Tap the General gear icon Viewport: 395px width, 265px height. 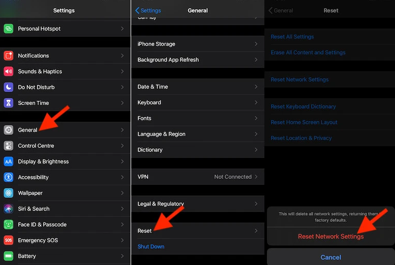coord(8,130)
